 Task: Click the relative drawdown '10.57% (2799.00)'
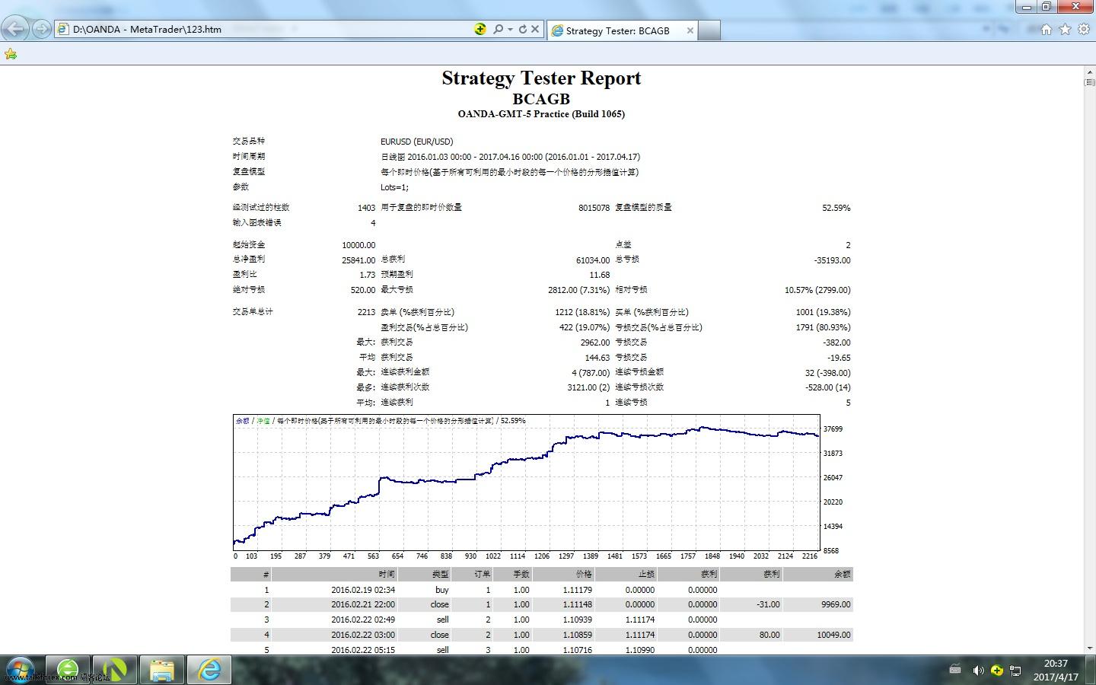(x=817, y=290)
